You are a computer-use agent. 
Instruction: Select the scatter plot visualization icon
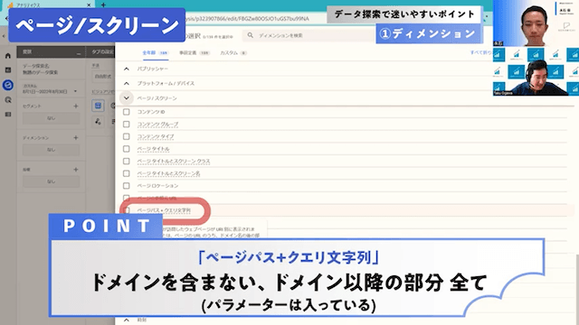coord(98,121)
